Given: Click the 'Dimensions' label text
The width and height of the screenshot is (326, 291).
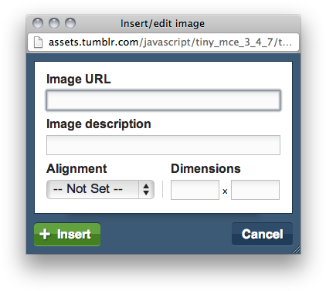Looking at the screenshot, I should click(x=205, y=169).
